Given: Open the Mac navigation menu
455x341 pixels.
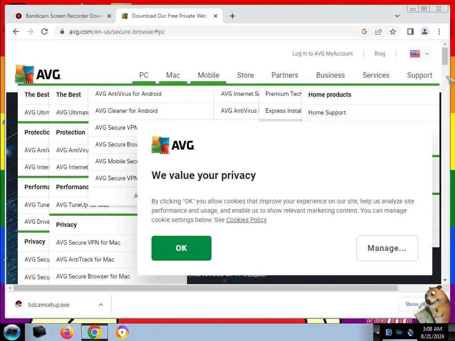Looking at the screenshot, I should coord(173,75).
